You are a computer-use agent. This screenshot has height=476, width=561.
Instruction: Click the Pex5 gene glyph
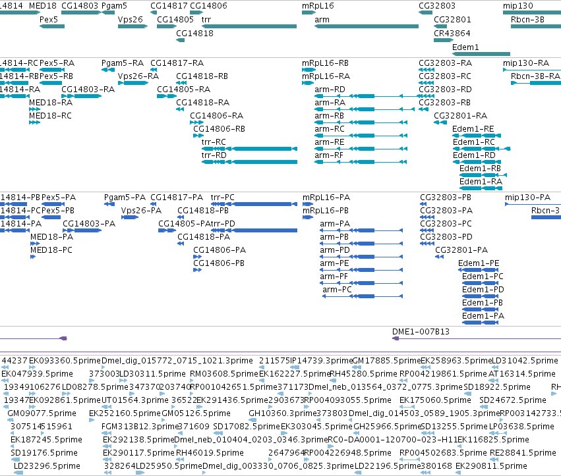coord(52,26)
